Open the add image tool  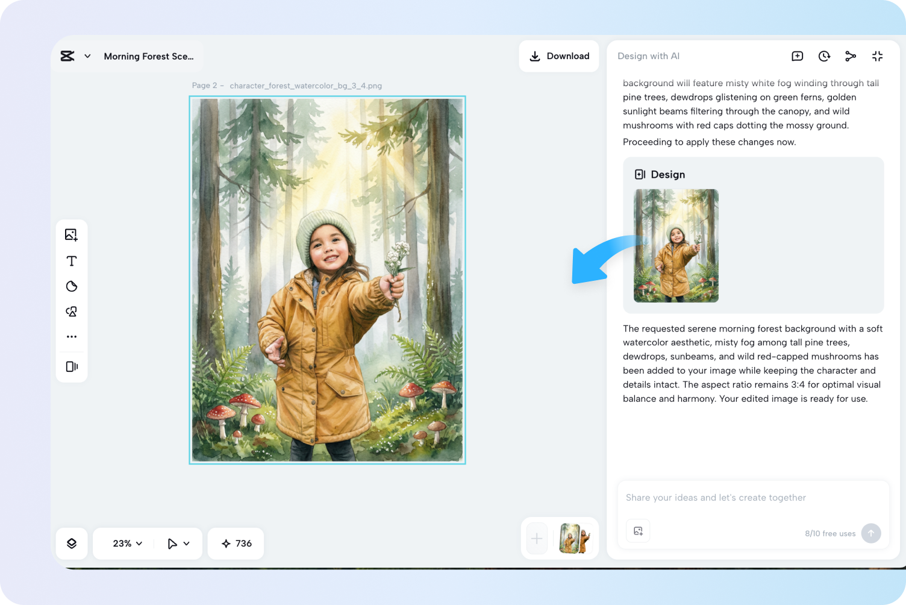(72, 235)
